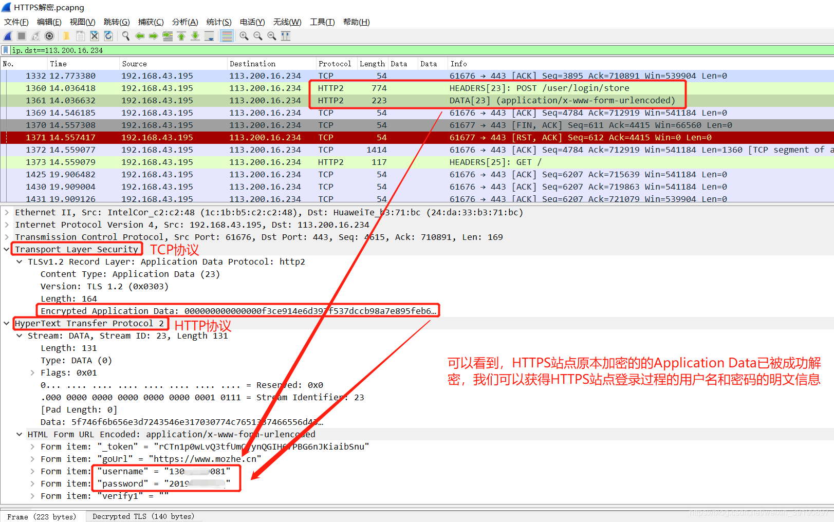Stop the running capture
The image size is (834, 522).
22,36
